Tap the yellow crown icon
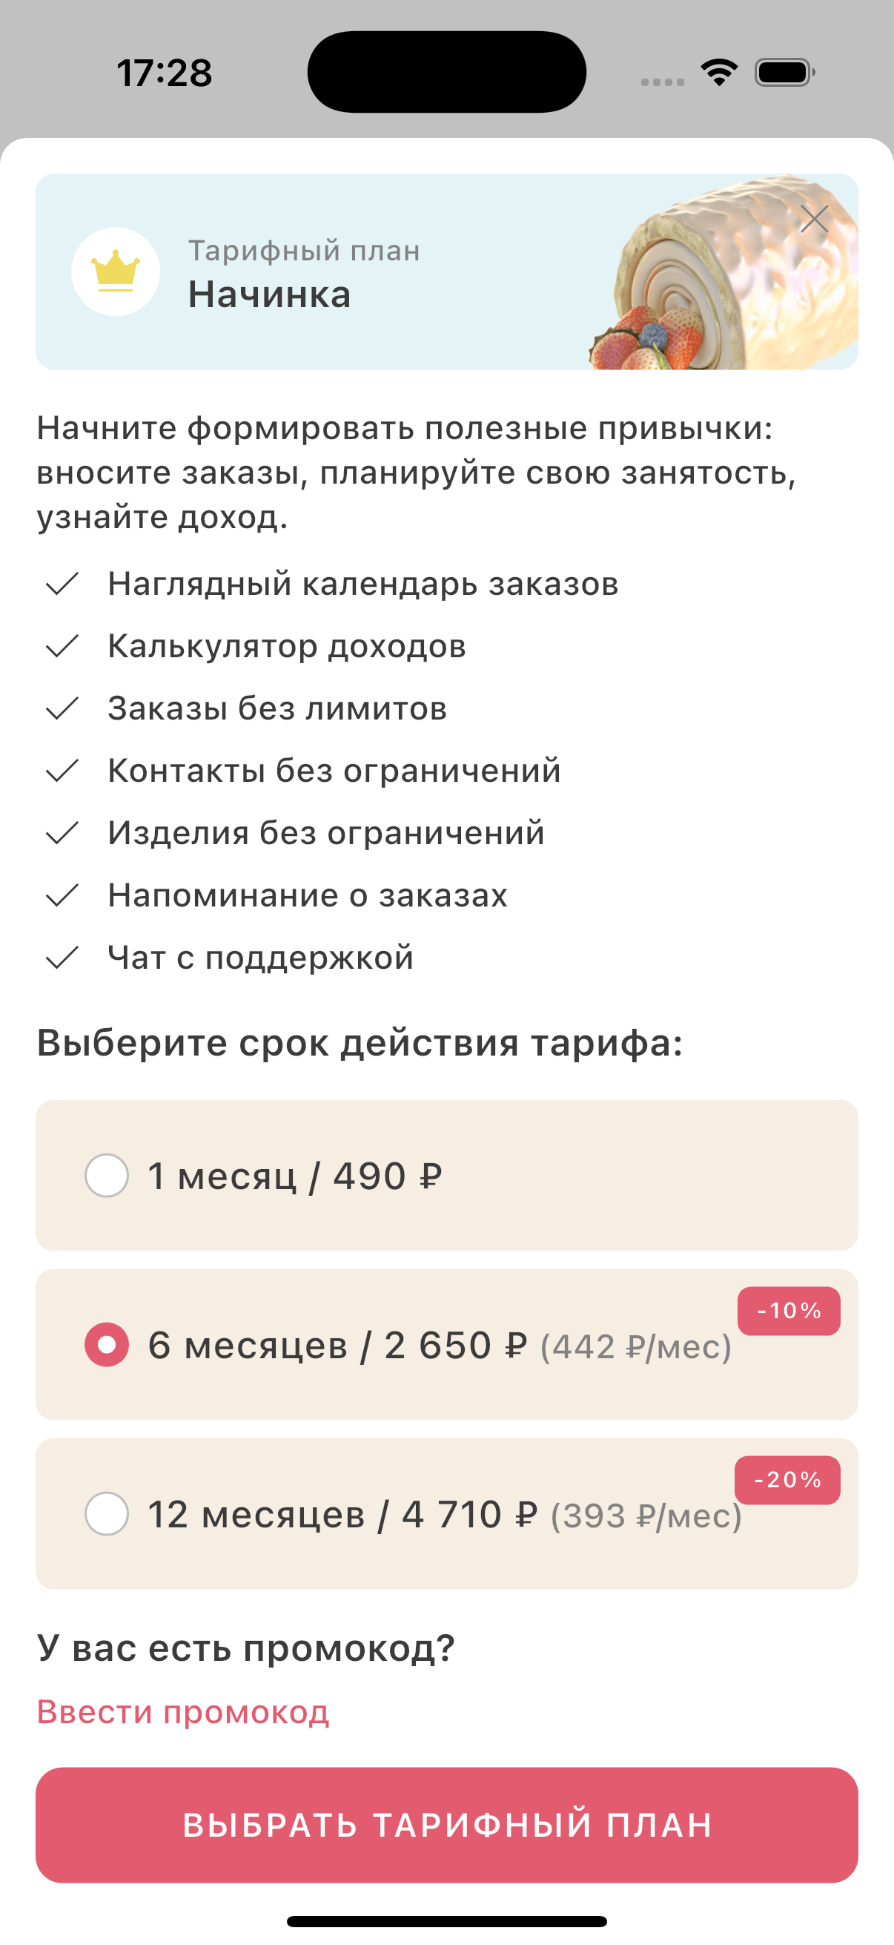Viewport: 894px width, 1945px height. [116, 271]
